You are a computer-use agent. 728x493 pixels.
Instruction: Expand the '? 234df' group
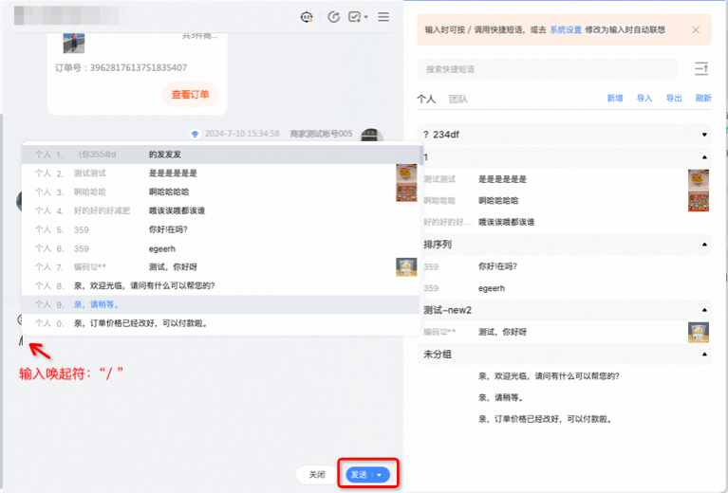[564, 135]
